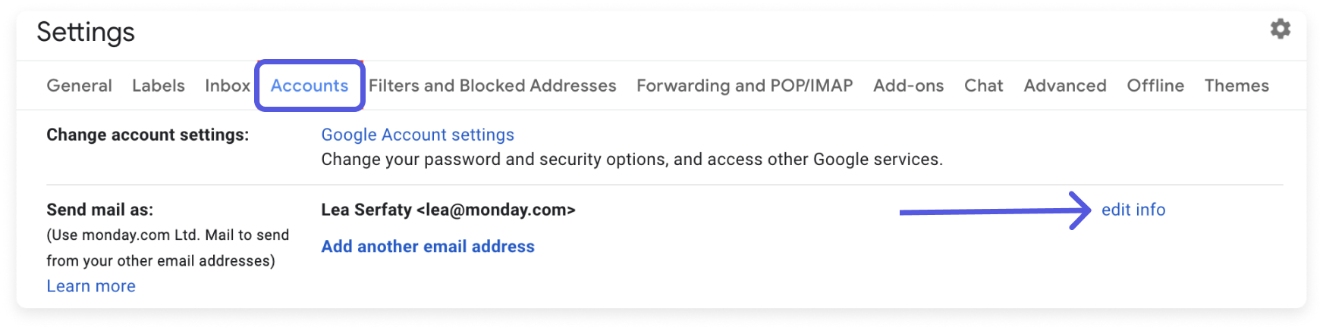Switch to the Labels tab

coord(159,86)
